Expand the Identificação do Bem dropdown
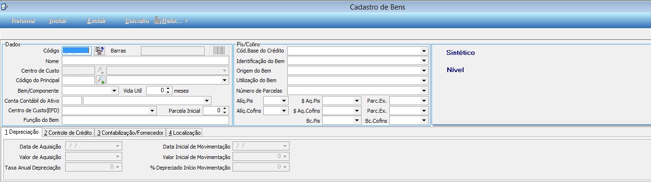Image resolution: width=651 pixels, height=182 pixels. 424,61
